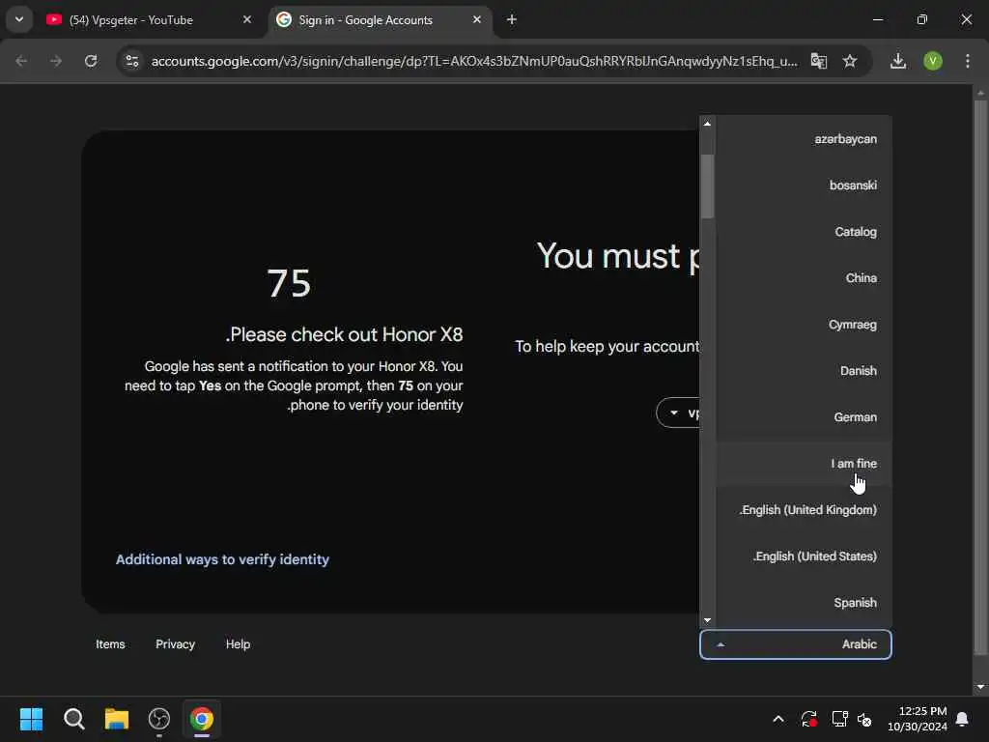Open a new browser tab

pyautogui.click(x=512, y=20)
